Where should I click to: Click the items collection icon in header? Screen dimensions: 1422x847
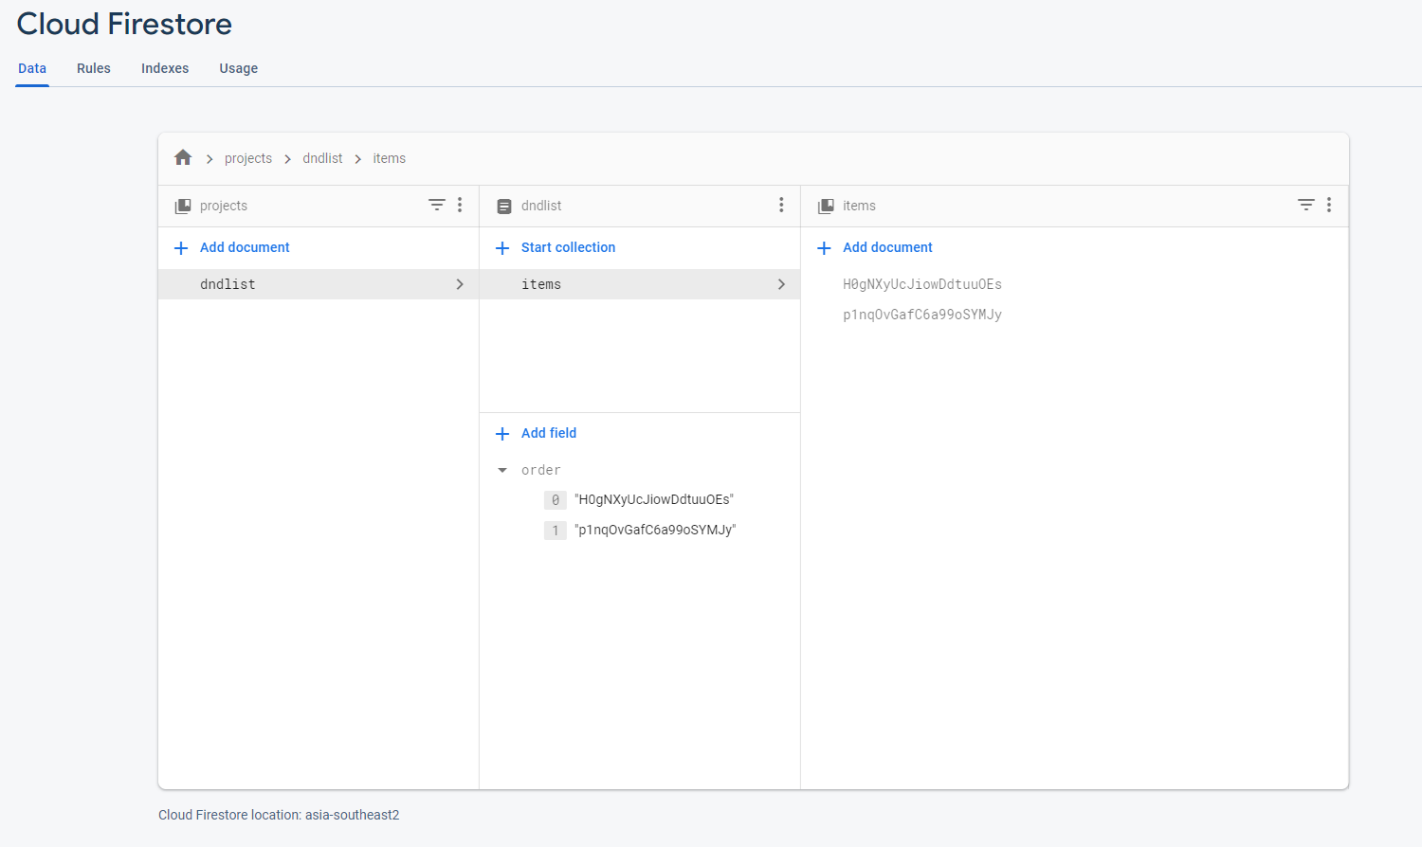pos(826,206)
